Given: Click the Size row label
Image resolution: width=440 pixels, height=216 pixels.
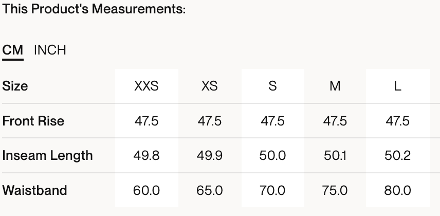Looking at the screenshot, I should click(15, 86).
